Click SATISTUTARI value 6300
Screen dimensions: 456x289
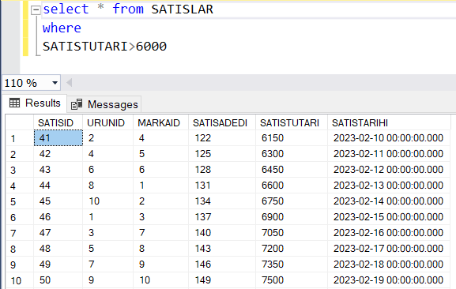tap(292, 154)
